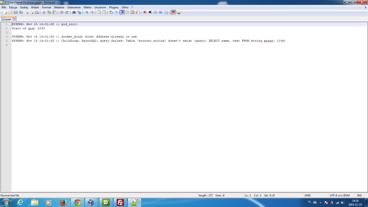Click the UNIX line-ending status field

[x=307, y=195]
